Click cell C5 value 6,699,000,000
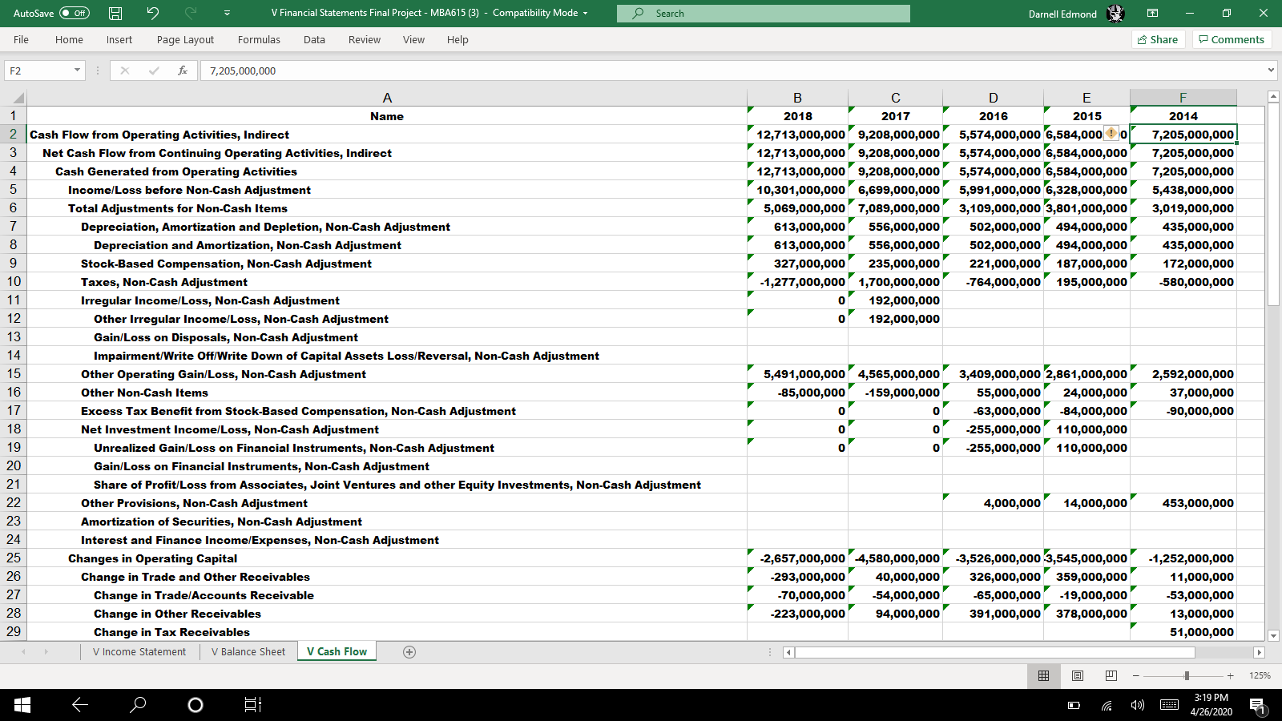1282x721 pixels. click(895, 190)
